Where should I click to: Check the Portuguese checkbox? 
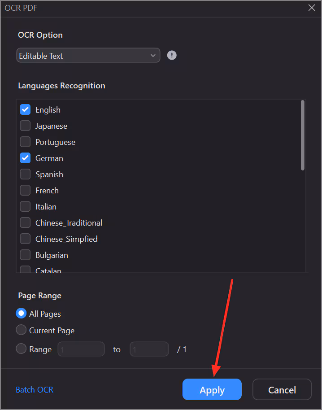point(25,142)
